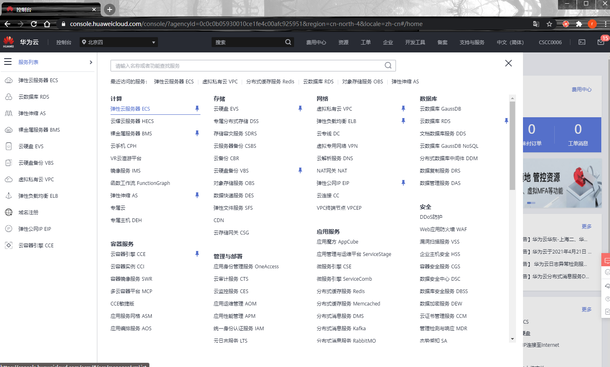Unpin 弹性公网IP EIP in the service list
610x367 pixels.
pos(403,183)
